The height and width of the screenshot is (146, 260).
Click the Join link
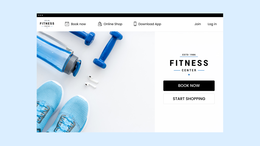pos(198,24)
